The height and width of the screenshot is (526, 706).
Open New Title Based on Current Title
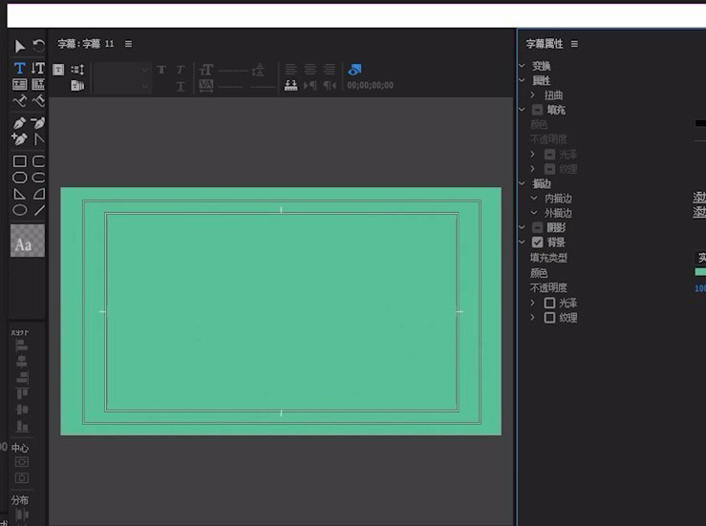pos(58,70)
